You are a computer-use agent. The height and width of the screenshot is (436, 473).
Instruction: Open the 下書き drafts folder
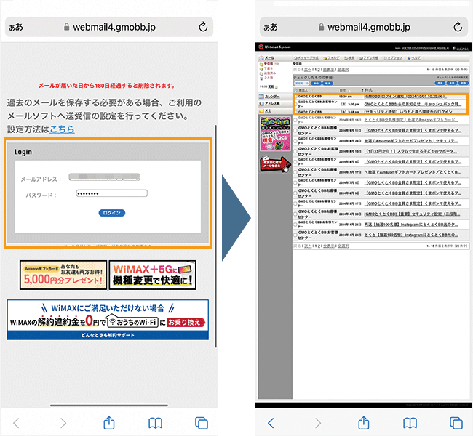(269, 68)
